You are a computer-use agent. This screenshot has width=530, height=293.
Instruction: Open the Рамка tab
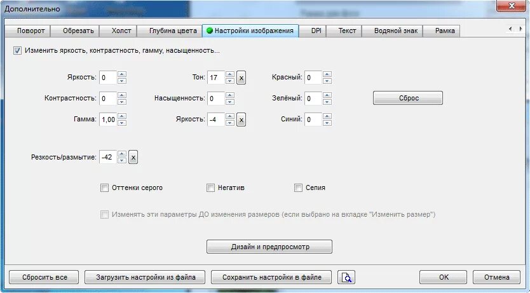click(442, 31)
